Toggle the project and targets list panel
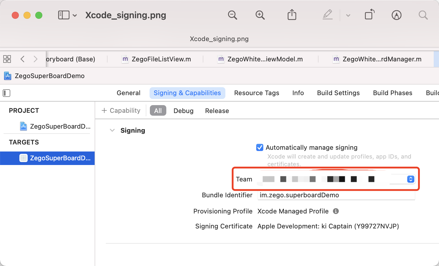439x266 pixels. coord(6,93)
